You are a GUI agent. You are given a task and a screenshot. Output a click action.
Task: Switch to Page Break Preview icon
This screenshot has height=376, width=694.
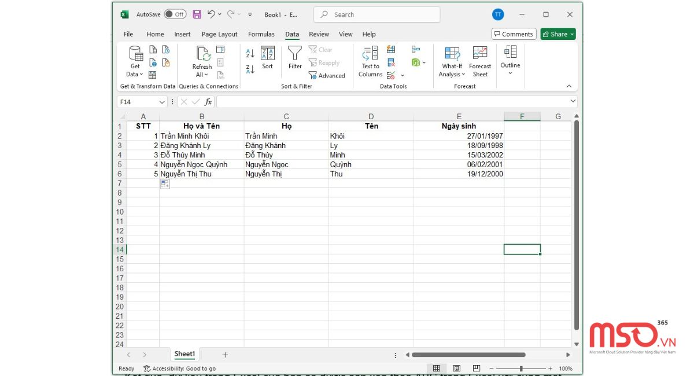[476, 368]
